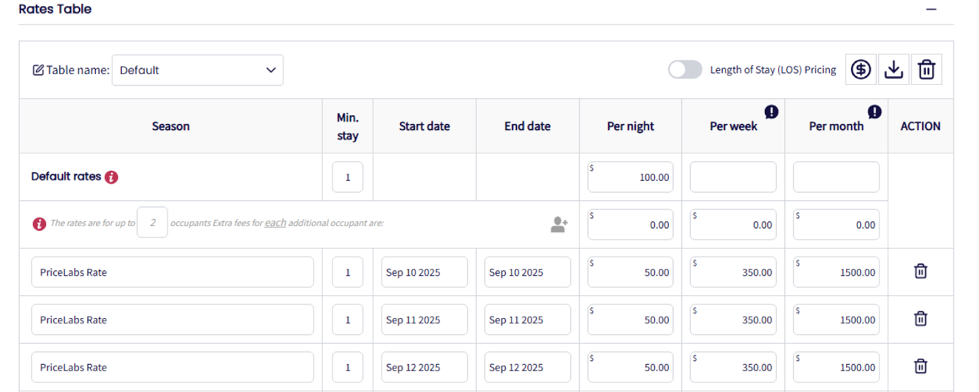Screen dimensions: 979x392
Task: Delete the Sep 12 2025 rate row
Action: (x=920, y=366)
